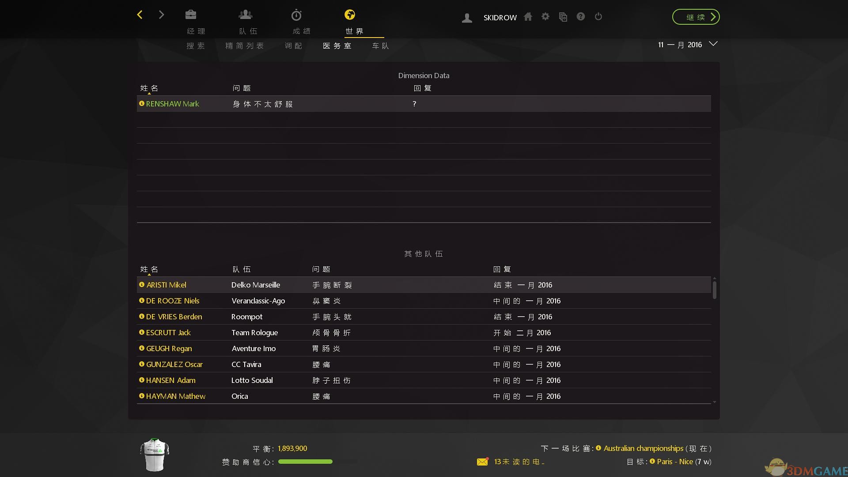848x477 pixels.
Task: Sort Dimension Data list by name header
Action: coord(149,88)
